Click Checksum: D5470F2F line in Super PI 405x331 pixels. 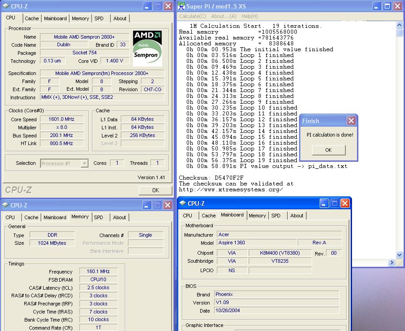(211, 178)
